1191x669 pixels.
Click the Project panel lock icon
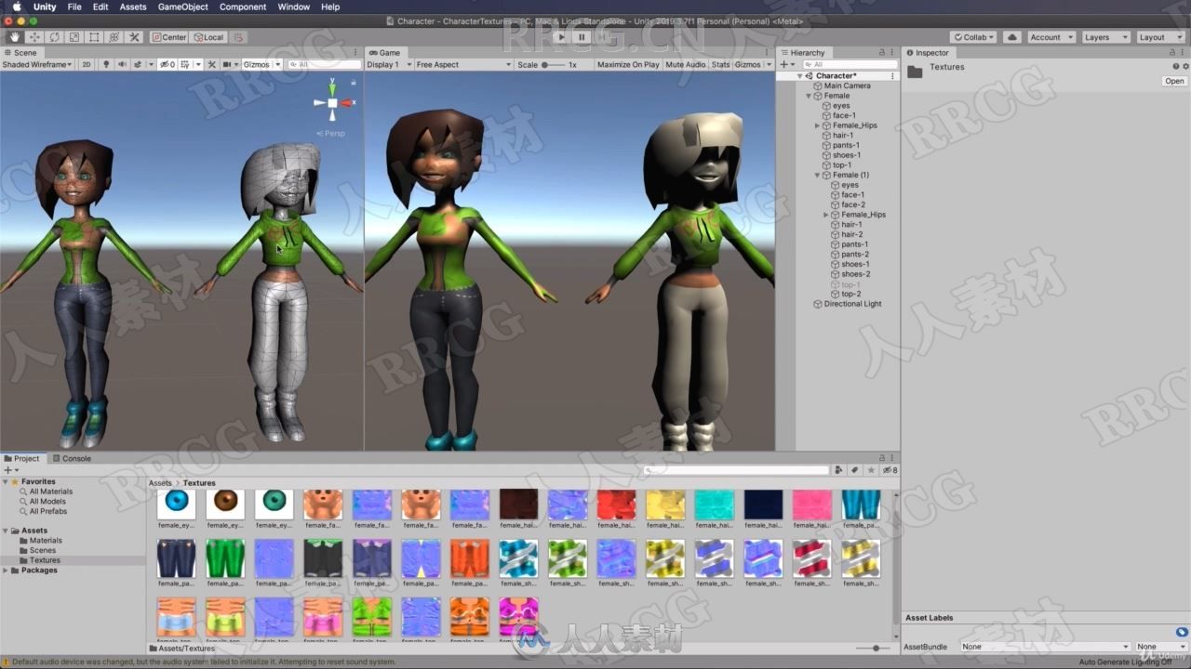[x=881, y=458]
